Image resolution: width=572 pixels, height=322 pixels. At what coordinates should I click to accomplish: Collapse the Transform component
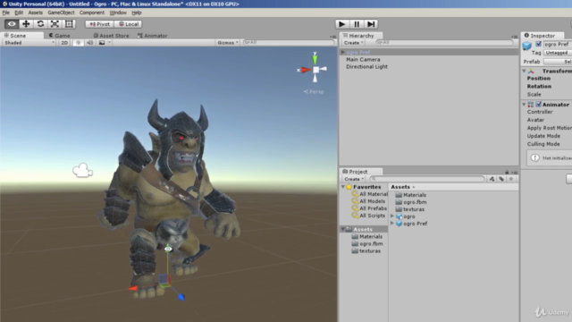tap(525, 71)
